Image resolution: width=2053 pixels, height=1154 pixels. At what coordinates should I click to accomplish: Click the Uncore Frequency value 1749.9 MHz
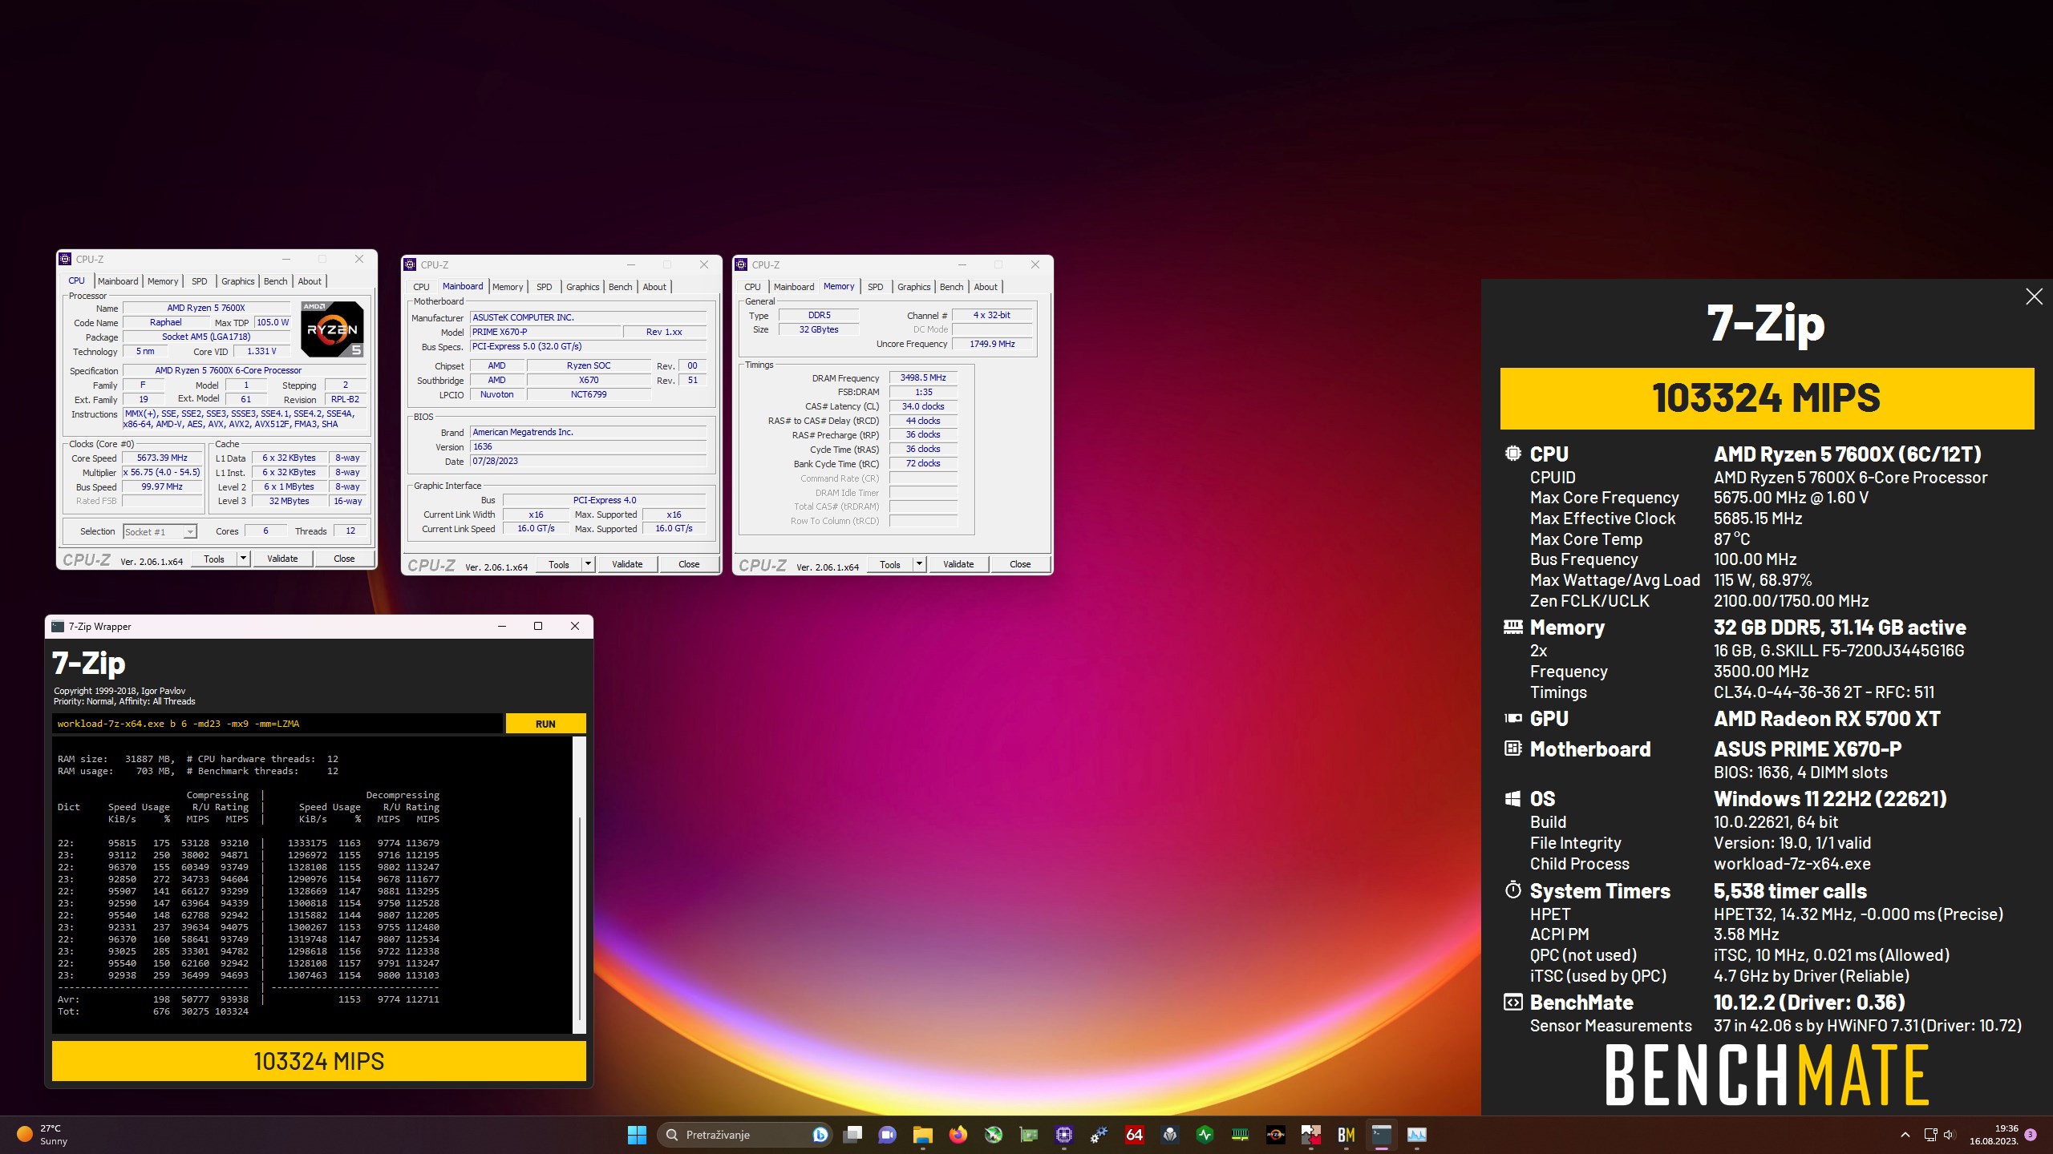click(992, 344)
